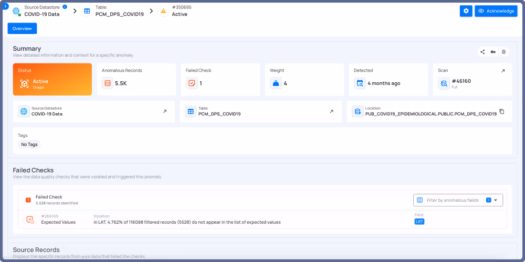
Task: Click the Scan #46160 icon
Action: pos(444,83)
